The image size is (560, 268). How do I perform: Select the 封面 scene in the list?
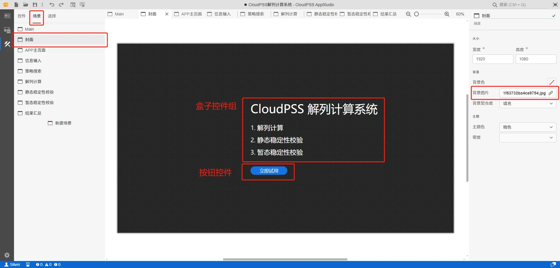point(60,40)
